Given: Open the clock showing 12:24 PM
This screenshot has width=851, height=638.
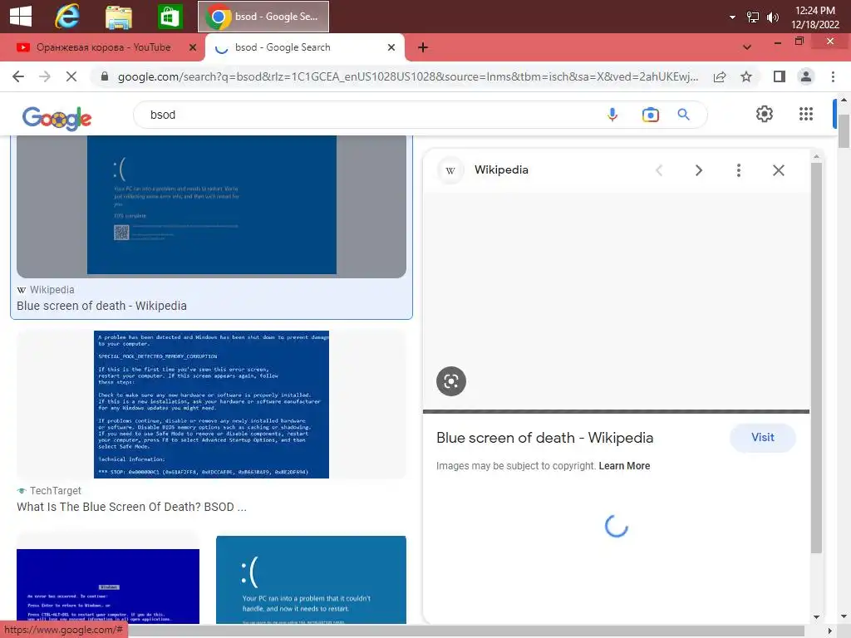Looking at the screenshot, I should click(814, 17).
